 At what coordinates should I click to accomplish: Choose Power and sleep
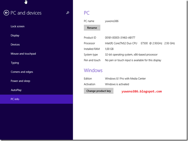(20, 81)
